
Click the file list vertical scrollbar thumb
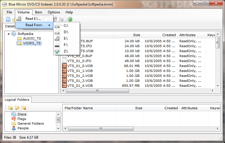pos(218,43)
